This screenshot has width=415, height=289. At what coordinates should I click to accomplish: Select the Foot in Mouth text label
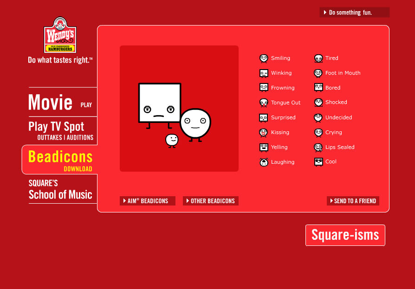343,73
